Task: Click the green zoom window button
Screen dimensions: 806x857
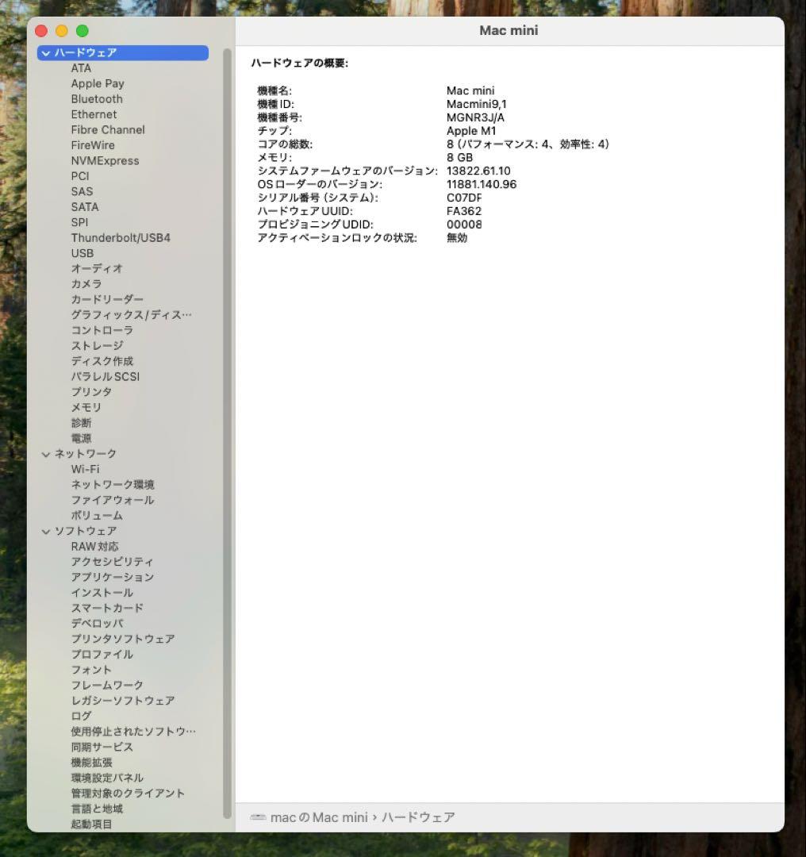Action: pyautogui.click(x=82, y=31)
